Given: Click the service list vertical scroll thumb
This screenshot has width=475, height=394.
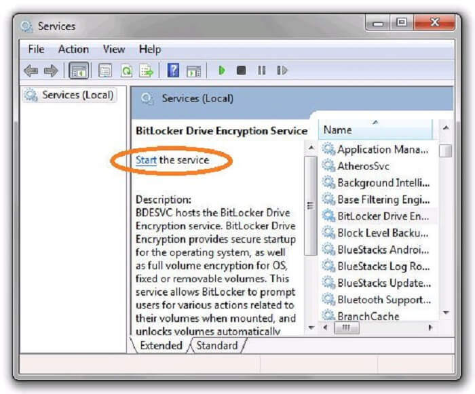Looking at the screenshot, I should click(x=446, y=151).
